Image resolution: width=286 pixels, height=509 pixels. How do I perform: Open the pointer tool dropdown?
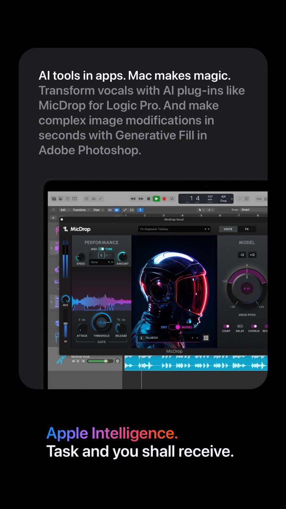point(202,210)
